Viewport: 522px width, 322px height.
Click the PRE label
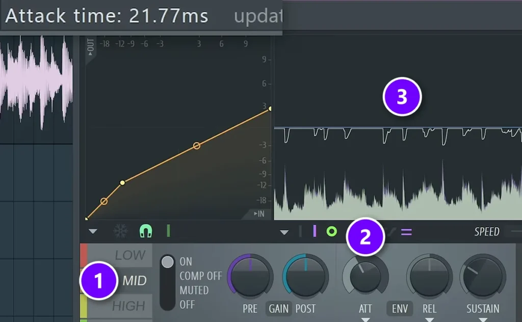pos(250,309)
